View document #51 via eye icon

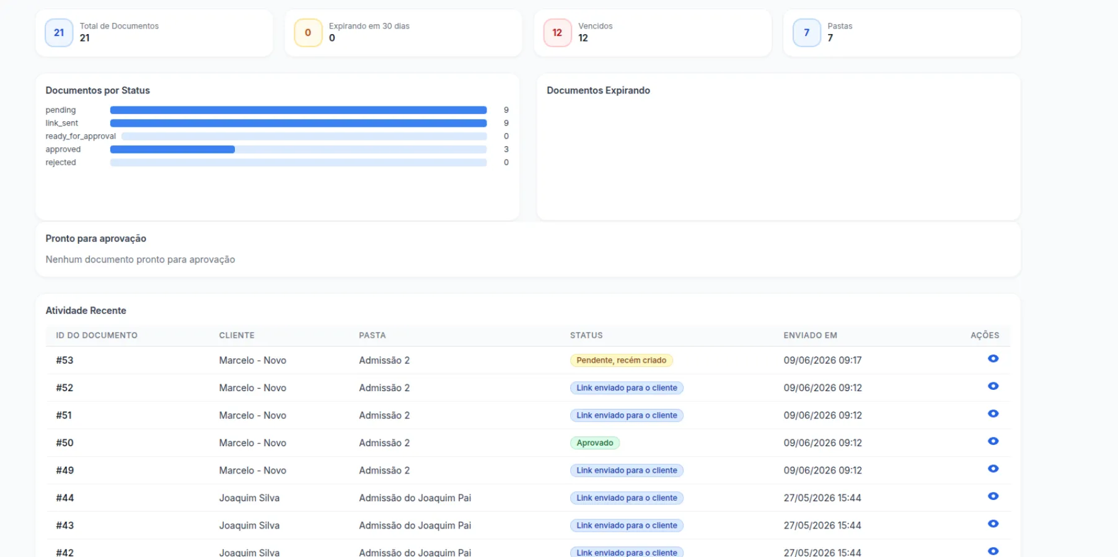(993, 414)
